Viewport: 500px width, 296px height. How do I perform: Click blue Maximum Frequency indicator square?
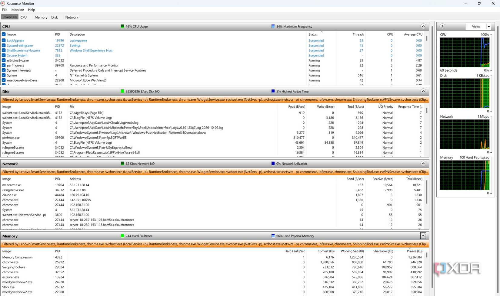coord(273,26)
